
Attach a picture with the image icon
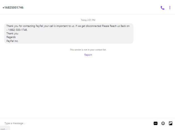tap(171, 123)
